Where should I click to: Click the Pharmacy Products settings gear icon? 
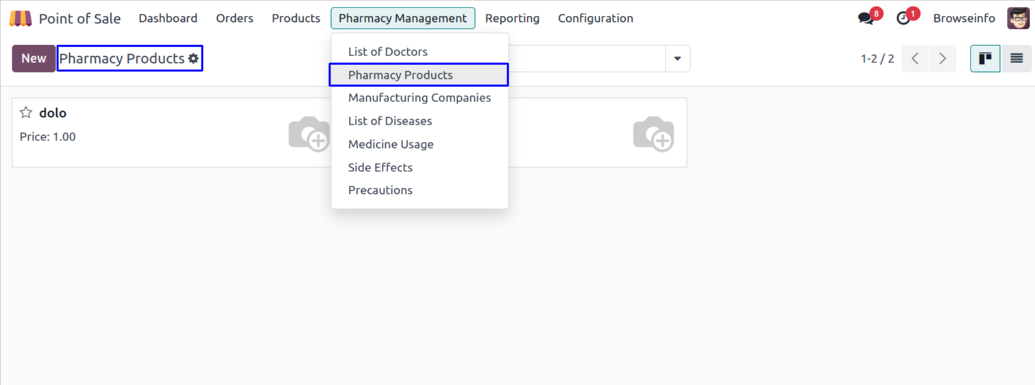(x=194, y=59)
